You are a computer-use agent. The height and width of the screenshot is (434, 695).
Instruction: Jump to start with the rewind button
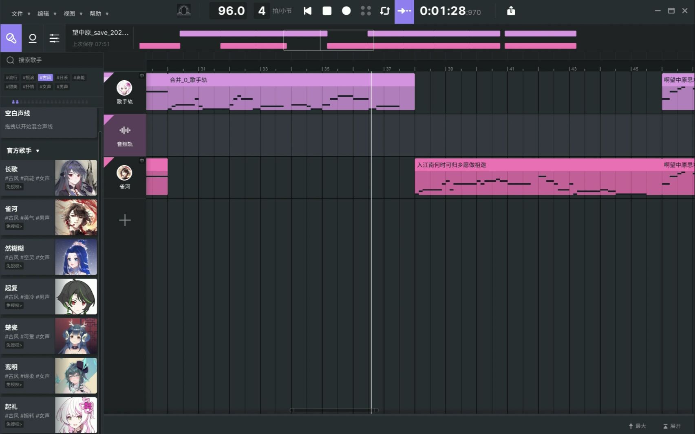click(308, 11)
